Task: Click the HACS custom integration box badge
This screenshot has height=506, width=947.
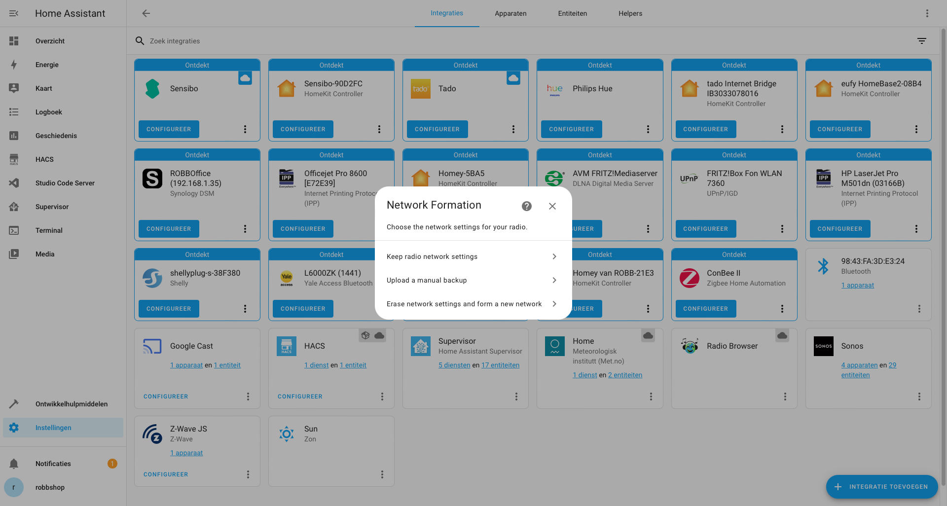Action: point(365,335)
